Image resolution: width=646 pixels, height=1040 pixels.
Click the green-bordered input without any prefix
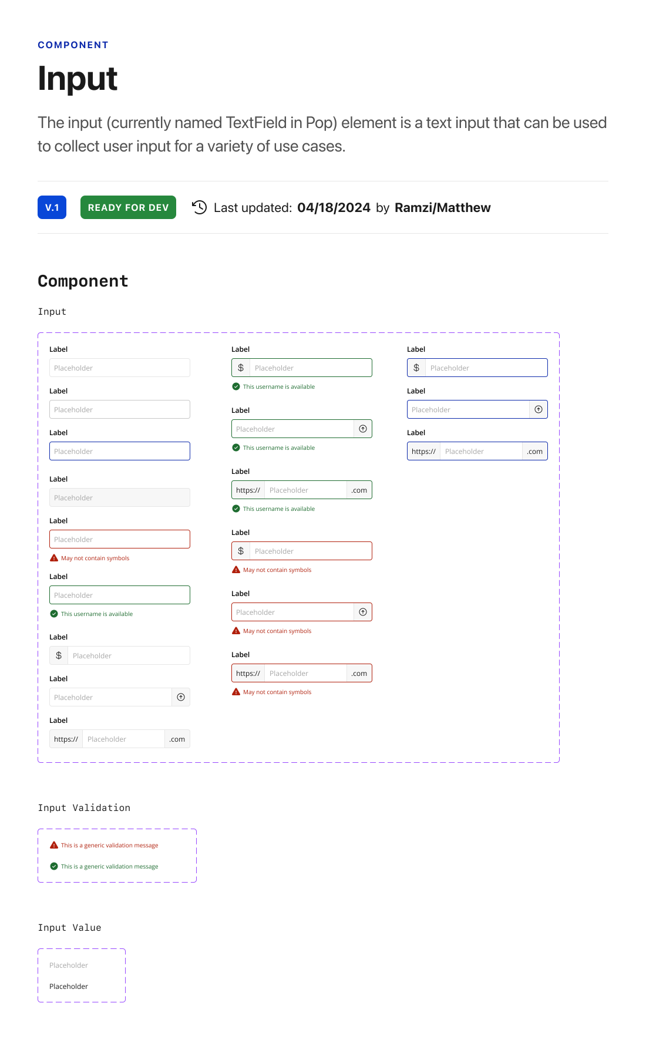(120, 595)
